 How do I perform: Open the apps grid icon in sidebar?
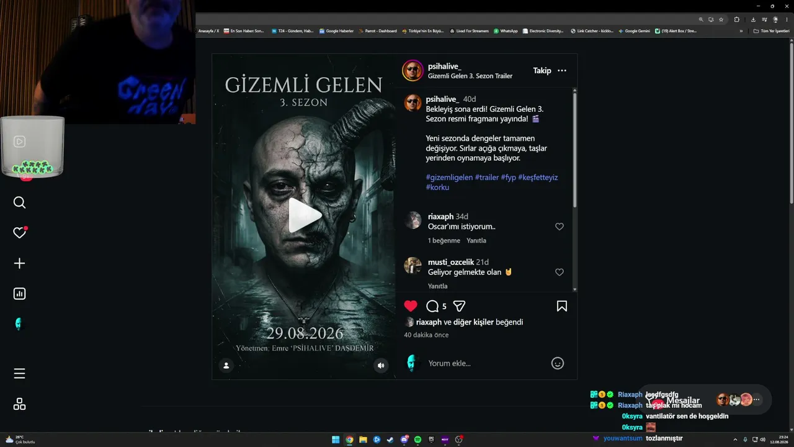[x=19, y=404]
